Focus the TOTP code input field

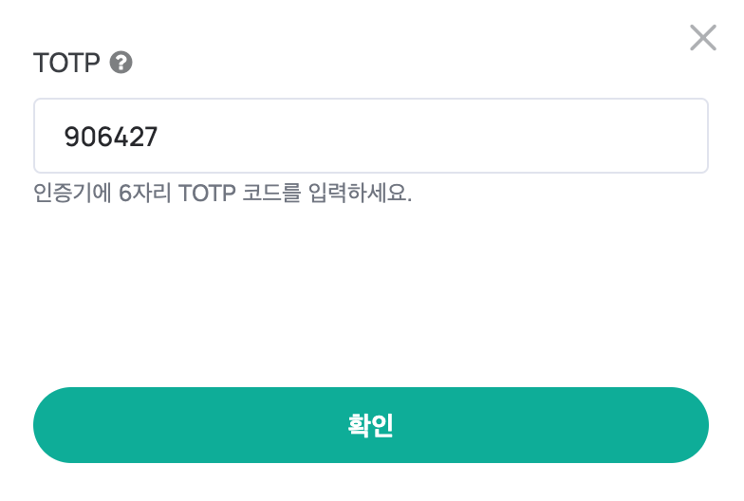click(370, 136)
